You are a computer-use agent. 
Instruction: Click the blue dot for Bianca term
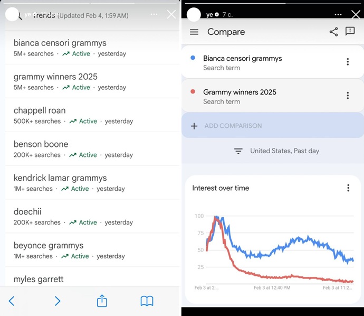click(193, 58)
